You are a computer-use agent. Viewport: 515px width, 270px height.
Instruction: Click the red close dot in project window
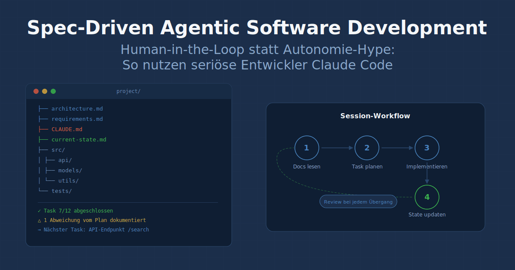(36, 91)
